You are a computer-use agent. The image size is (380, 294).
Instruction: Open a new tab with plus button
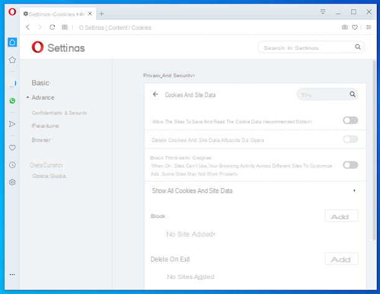tap(102, 14)
